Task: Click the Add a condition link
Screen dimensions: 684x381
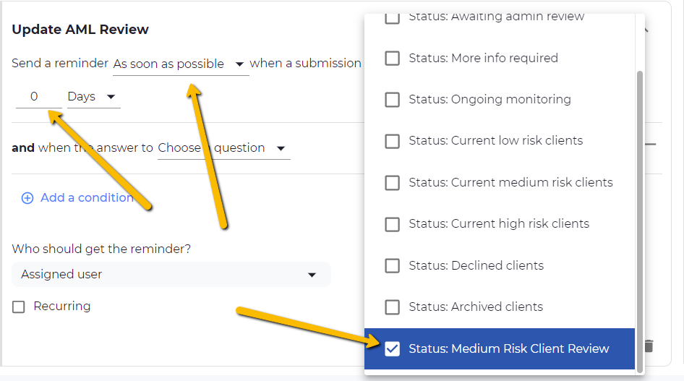Action: click(87, 198)
